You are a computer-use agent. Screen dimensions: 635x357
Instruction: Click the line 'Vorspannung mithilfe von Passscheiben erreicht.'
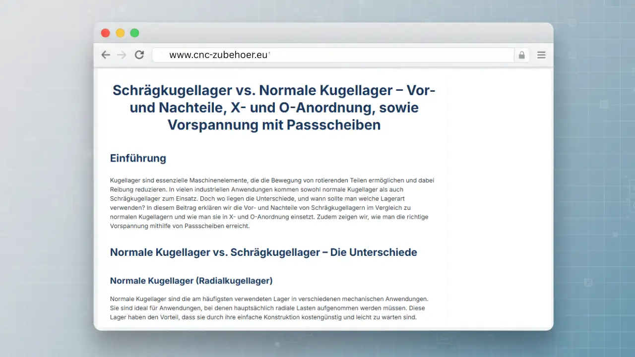point(180,226)
